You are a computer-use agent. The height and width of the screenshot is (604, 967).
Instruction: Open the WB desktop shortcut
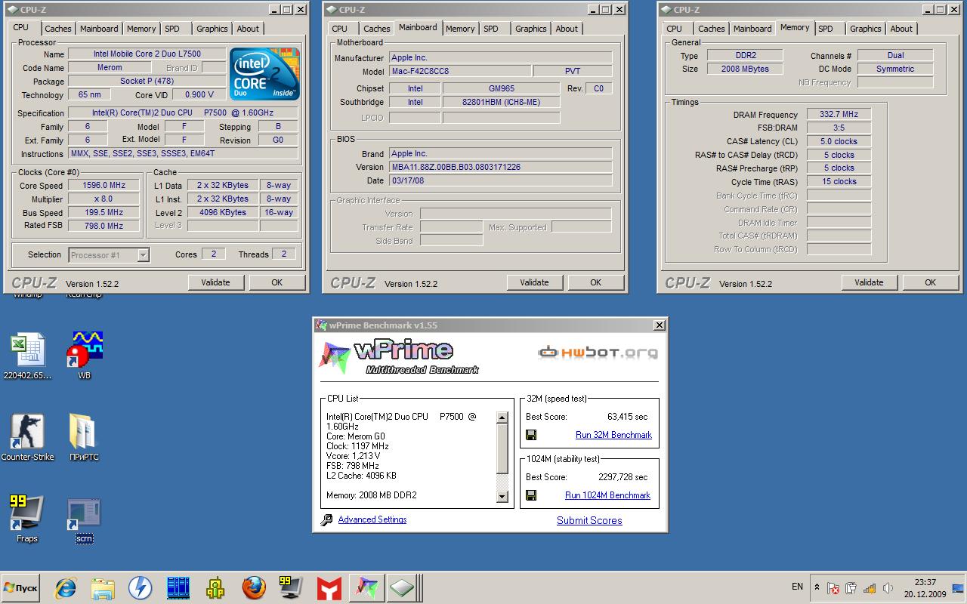pos(84,356)
